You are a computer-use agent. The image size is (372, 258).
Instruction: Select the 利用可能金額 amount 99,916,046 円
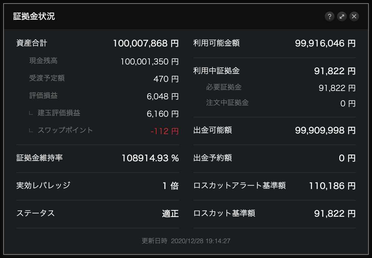point(325,43)
